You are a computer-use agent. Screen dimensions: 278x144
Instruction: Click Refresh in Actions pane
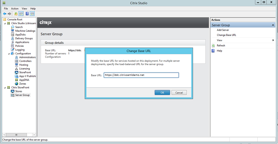(221, 45)
